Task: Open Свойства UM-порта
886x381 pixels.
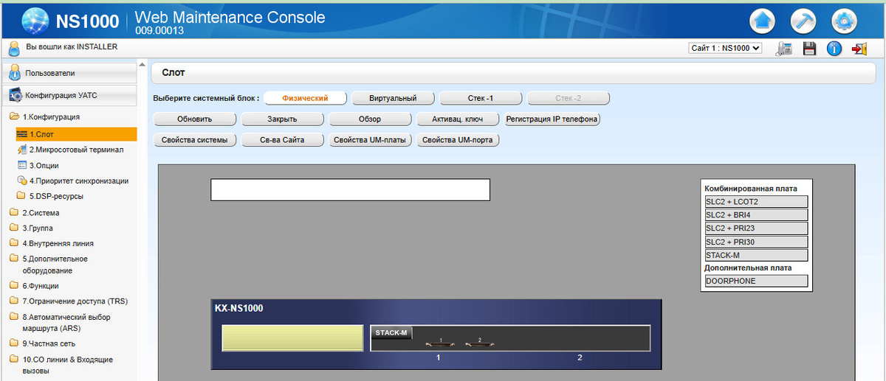Action: (458, 140)
